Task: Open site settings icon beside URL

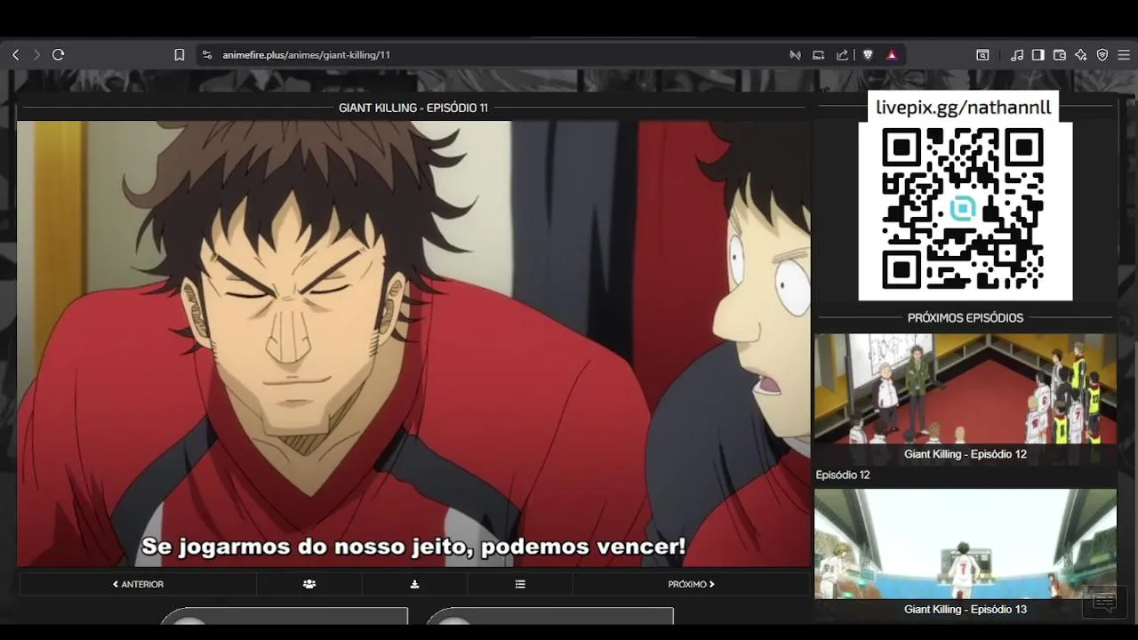Action: pos(207,55)
